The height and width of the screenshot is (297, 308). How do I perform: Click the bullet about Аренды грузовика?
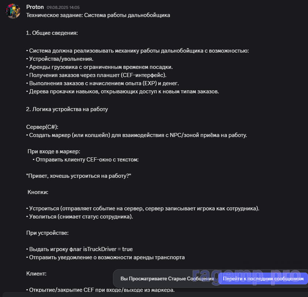point(99,67)
